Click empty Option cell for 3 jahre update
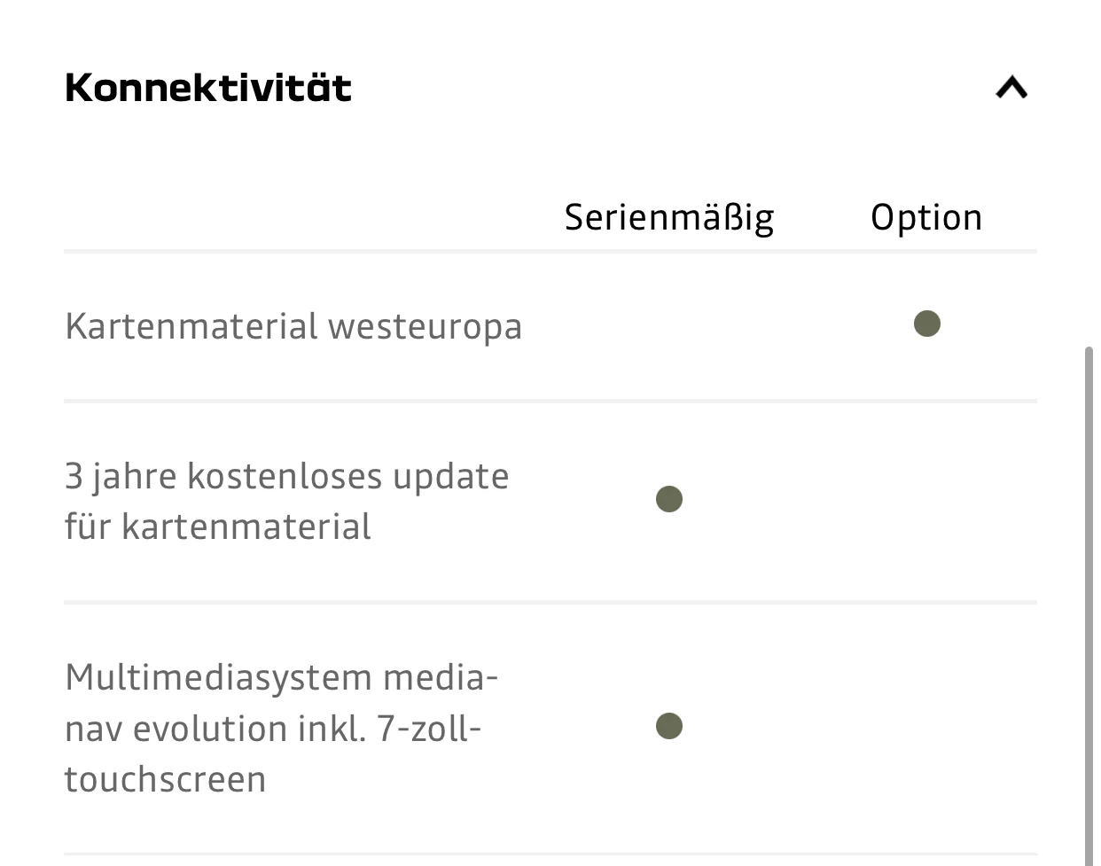 pyautogui.click(x=926, y=500)
